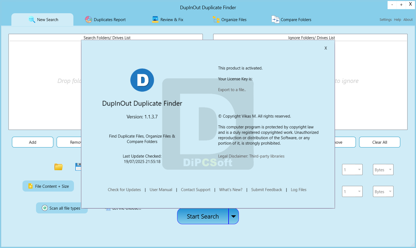416x248 pixels.
Task: Click the Your License Key is text
Action: tap(235, 79)
